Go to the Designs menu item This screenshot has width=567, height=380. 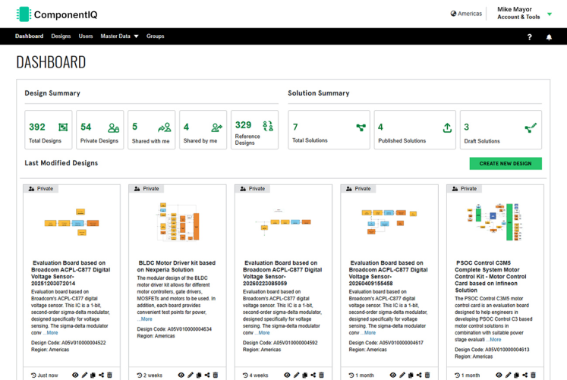coord(61,36)
